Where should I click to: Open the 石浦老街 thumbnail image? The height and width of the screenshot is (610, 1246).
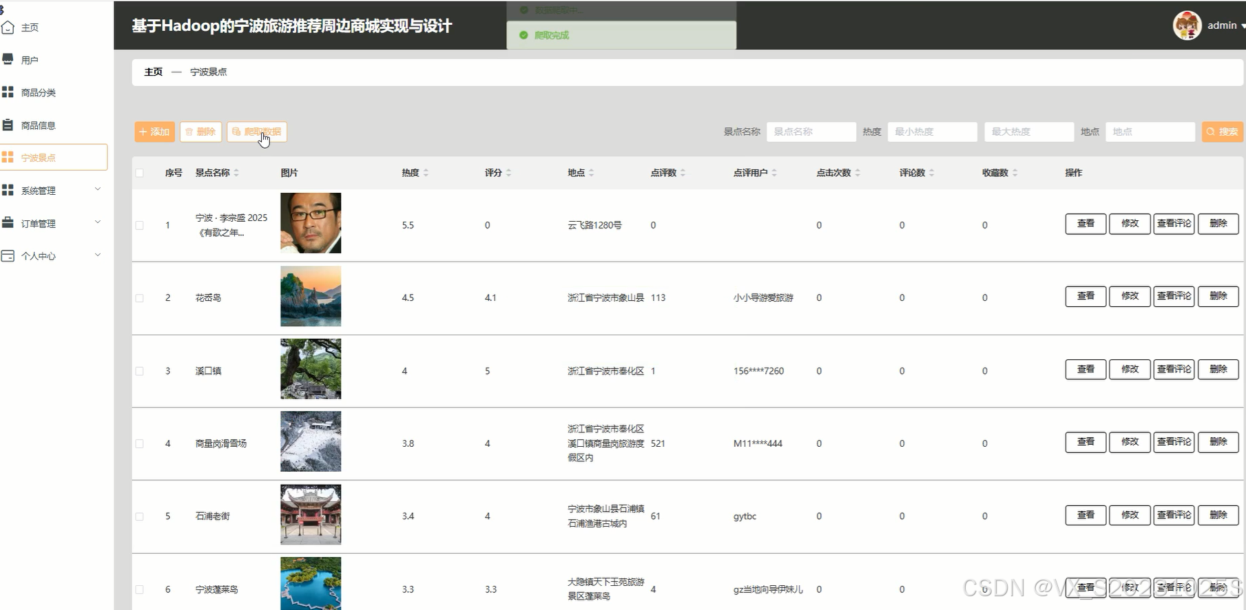pos(311,514)
